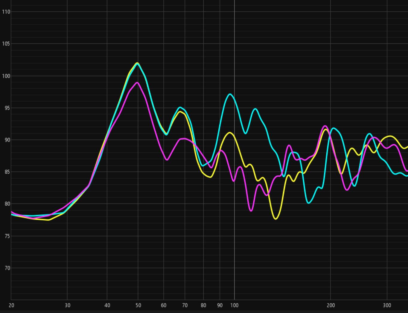This screenshot has height=313, width=408.
Task: Click the 40 label on the frequency axis
Action: [107, 305]
